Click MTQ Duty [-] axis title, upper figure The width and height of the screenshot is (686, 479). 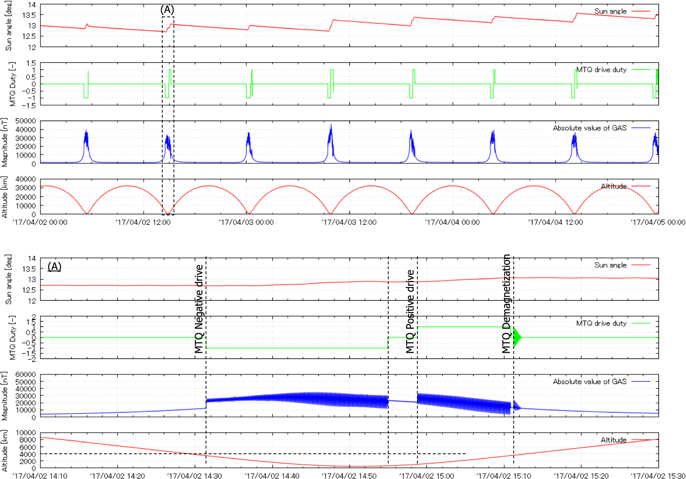point(13,84)
